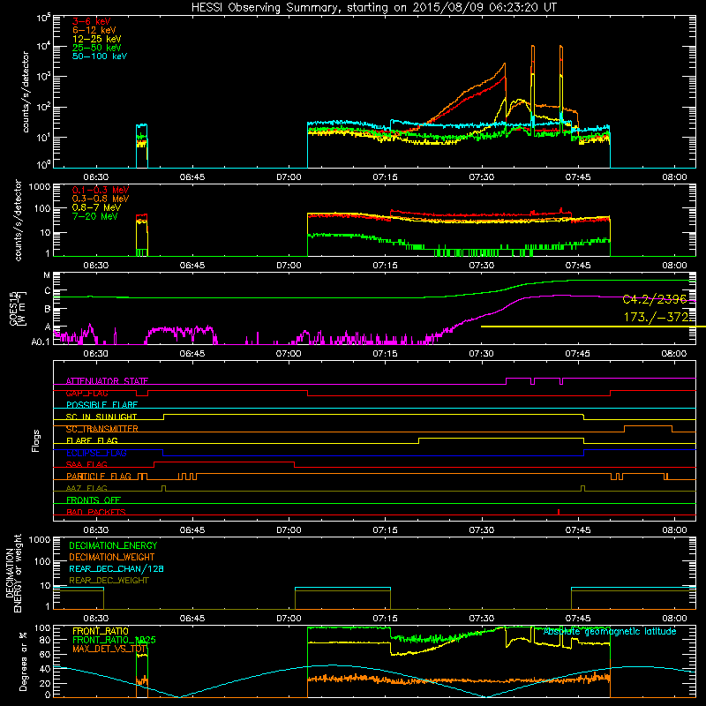Select the 6-12 keV legend label
Screen dimensions: 706x706
94,30
